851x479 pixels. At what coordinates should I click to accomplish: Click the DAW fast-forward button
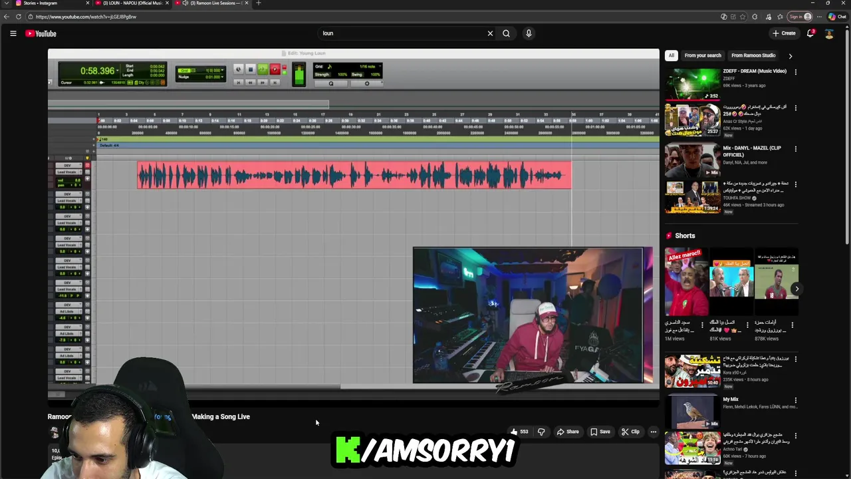(263, 82)
